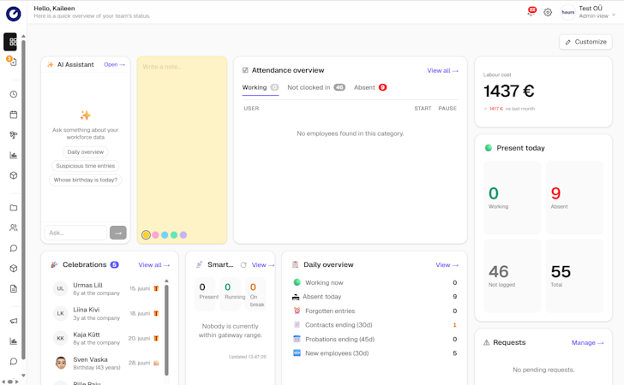
Task: Click the 'Contracts ending (30d)' row
Action: pyautogui.click(x=375, y=324)
